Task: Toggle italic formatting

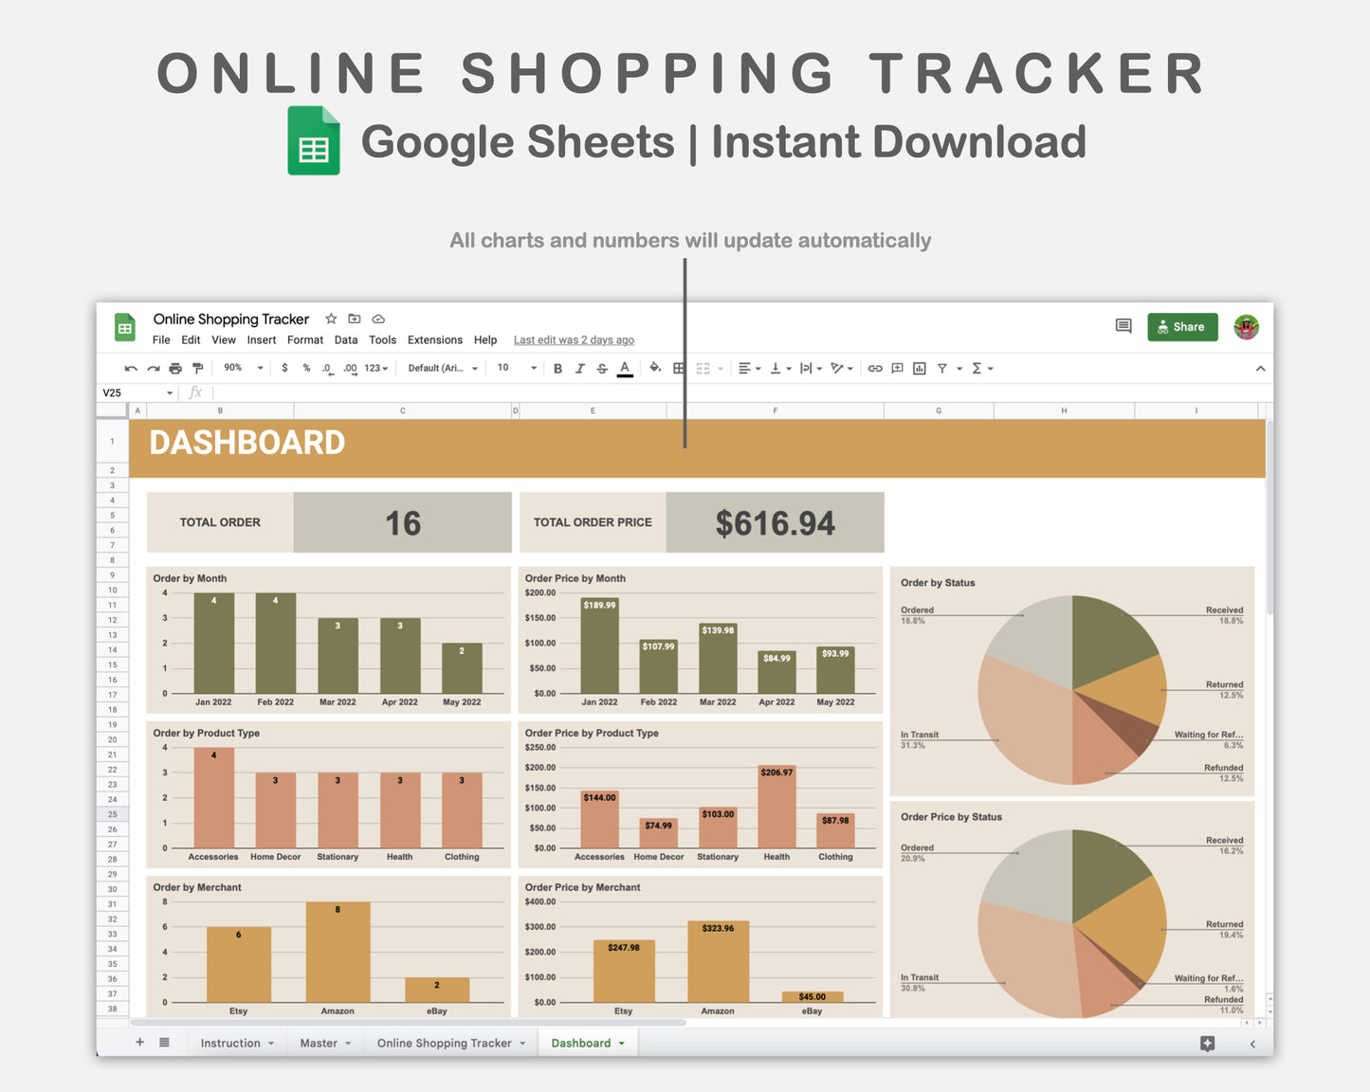Action: point(580,368)
